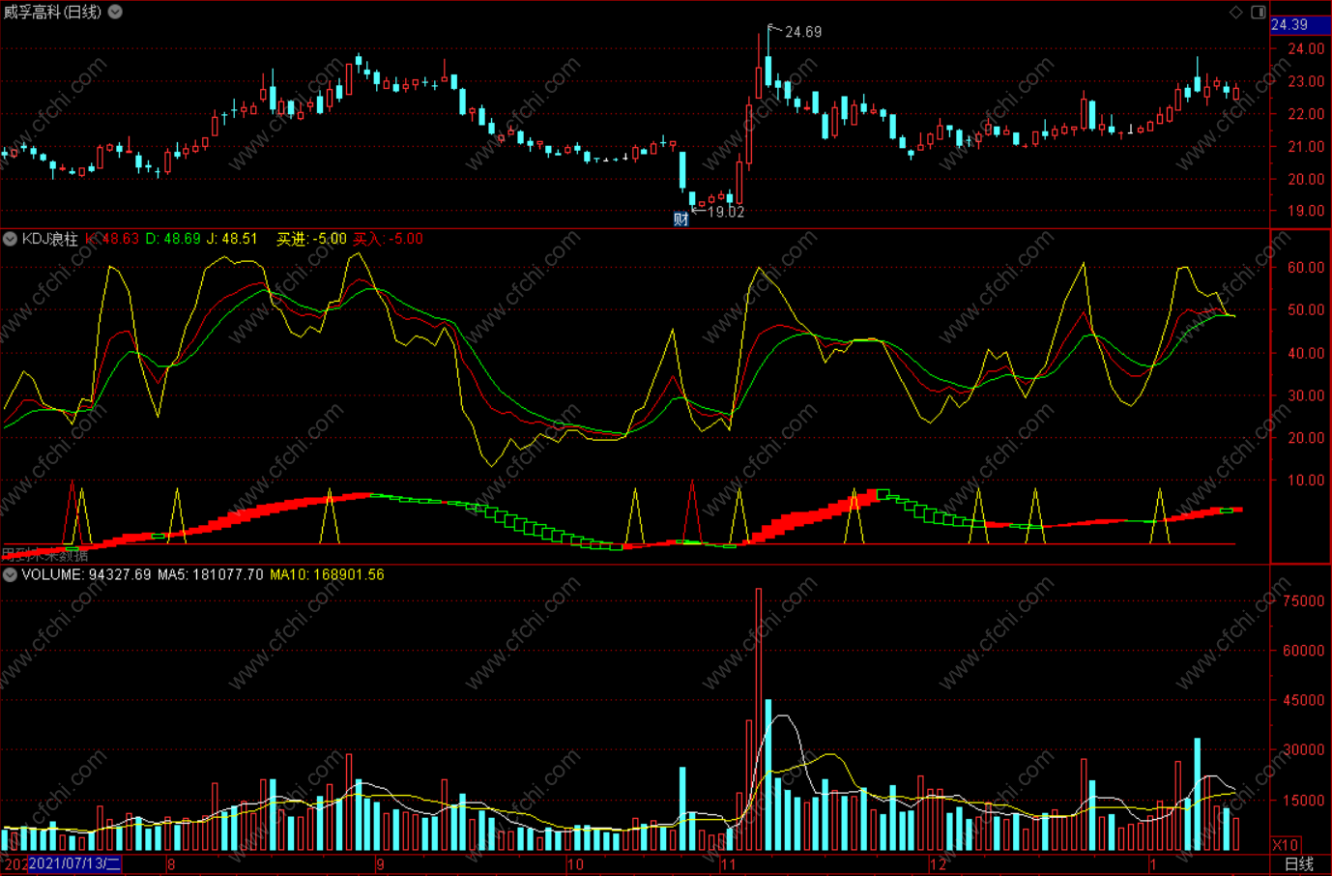Click the J: 48.51 value
Image resolution: width=1332 pixels, height=876 pixels.
[232, 239]
